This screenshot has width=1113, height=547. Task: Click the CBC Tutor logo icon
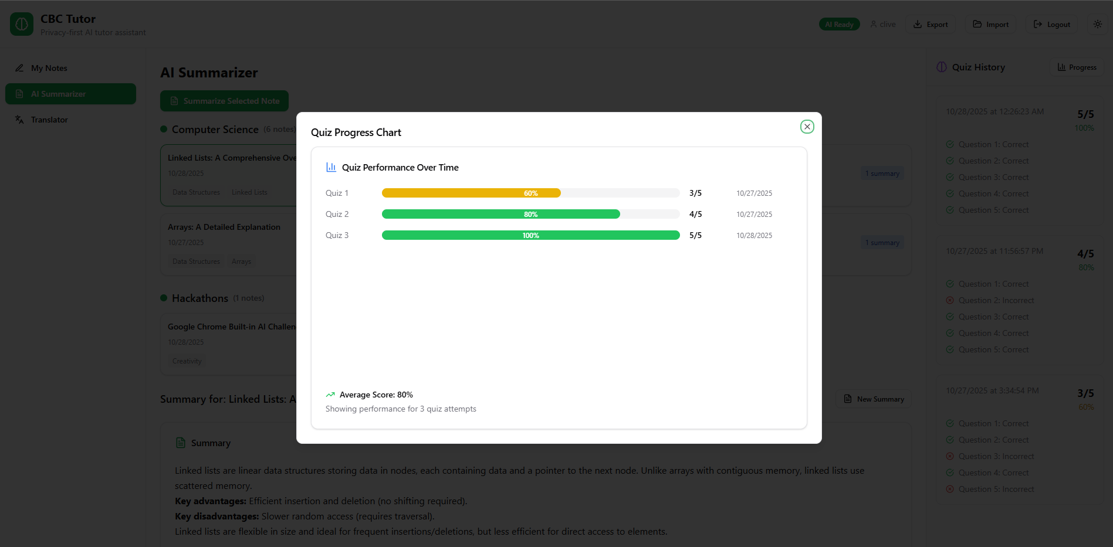(x=22, y=25)
